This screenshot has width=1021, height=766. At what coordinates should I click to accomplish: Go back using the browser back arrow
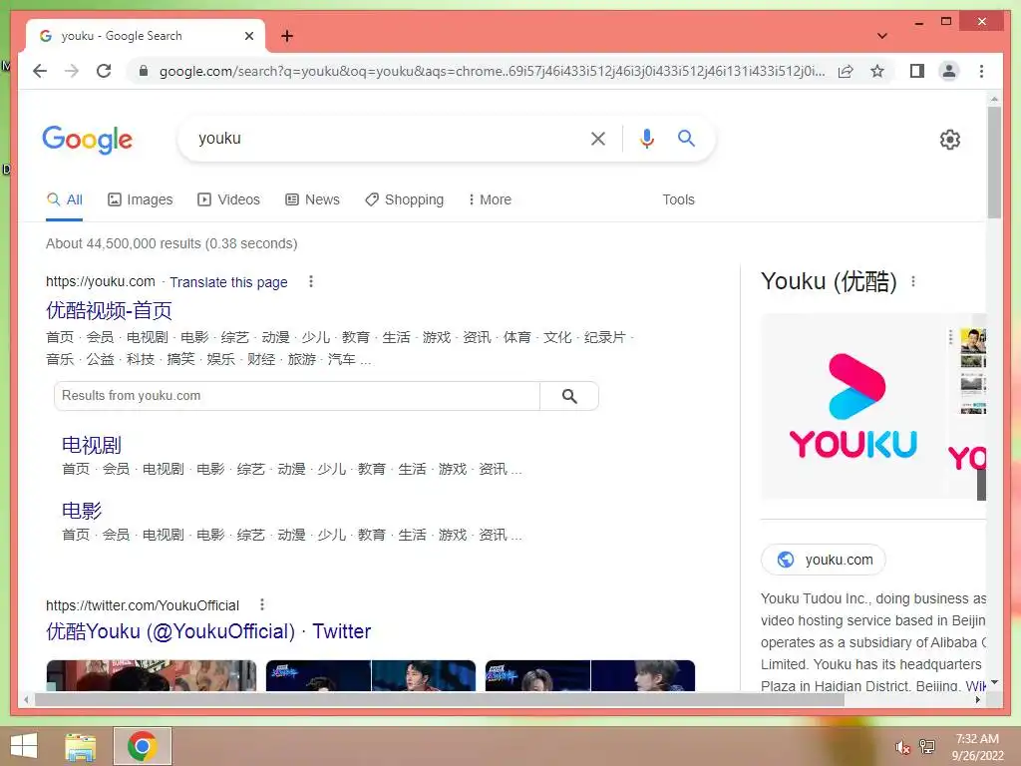click(40, 71)
